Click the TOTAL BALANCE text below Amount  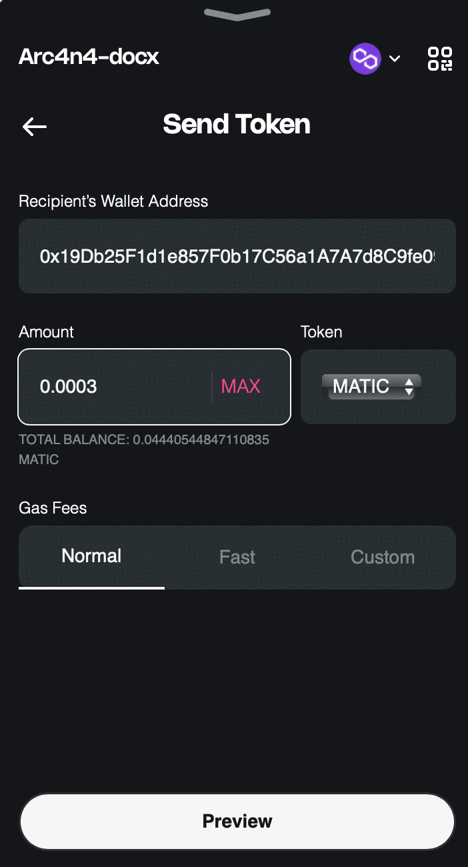[144, 450]
